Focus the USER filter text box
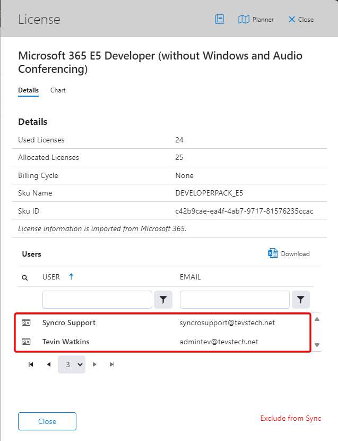 pos(97,300)
